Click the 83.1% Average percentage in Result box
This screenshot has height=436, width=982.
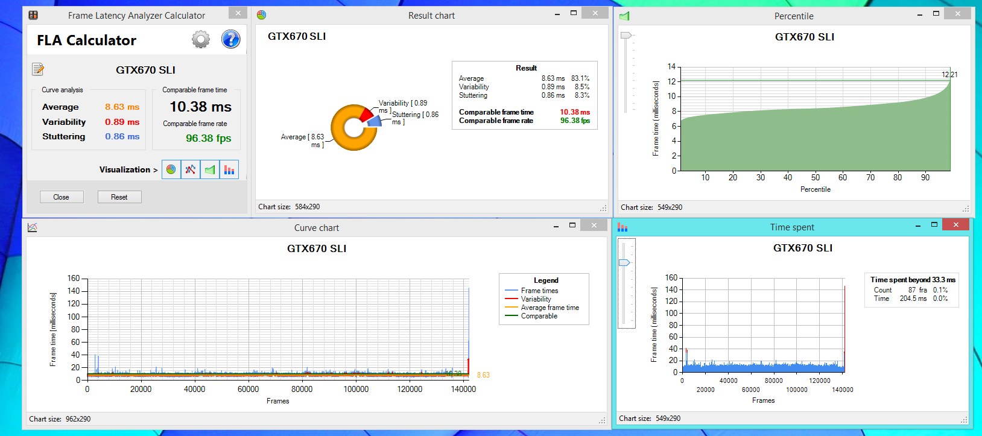[580, 78]
